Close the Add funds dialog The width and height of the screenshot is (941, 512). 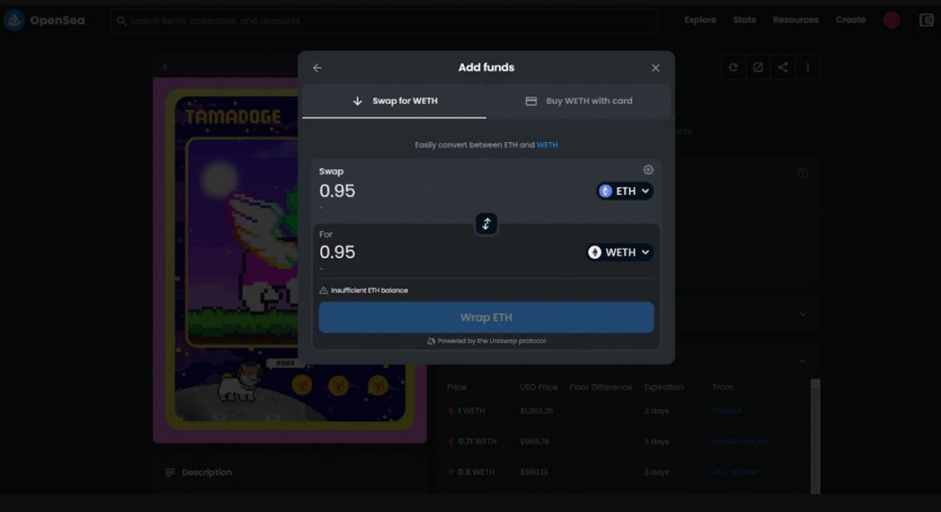coord(656,68)
